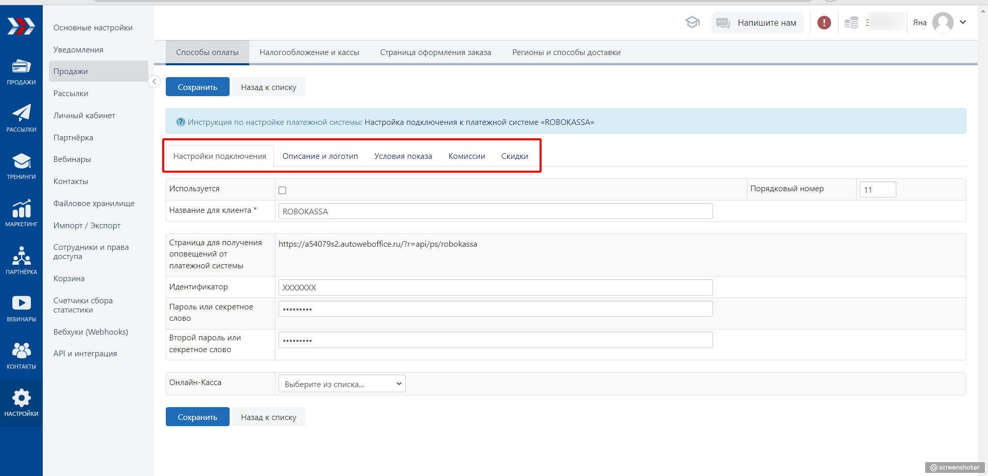Click the question mark help icon
Viewport: 988px width, 476px height.
[x=181, y=122]
